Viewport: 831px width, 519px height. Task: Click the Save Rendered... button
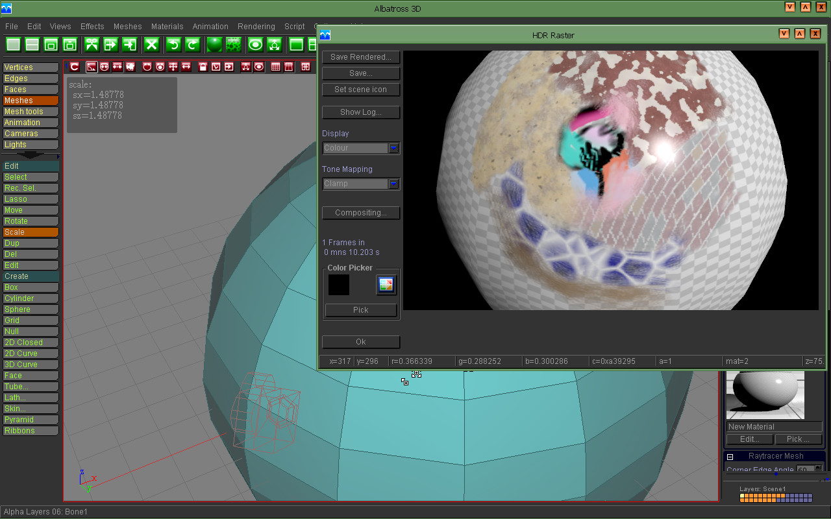(x=361, y=57)
